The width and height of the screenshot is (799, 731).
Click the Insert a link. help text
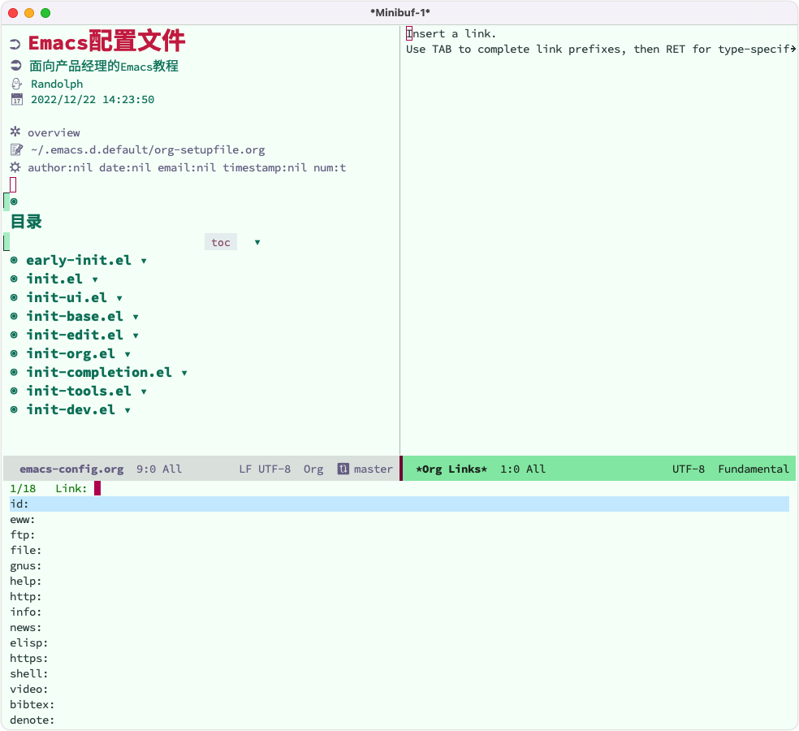[x=451, y=33]
